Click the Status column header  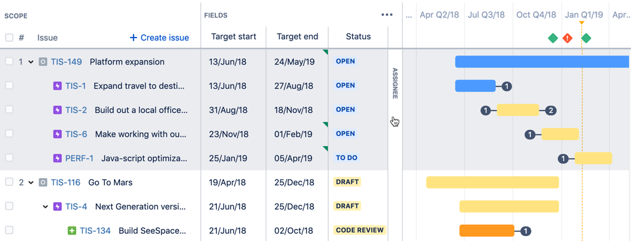358,37
